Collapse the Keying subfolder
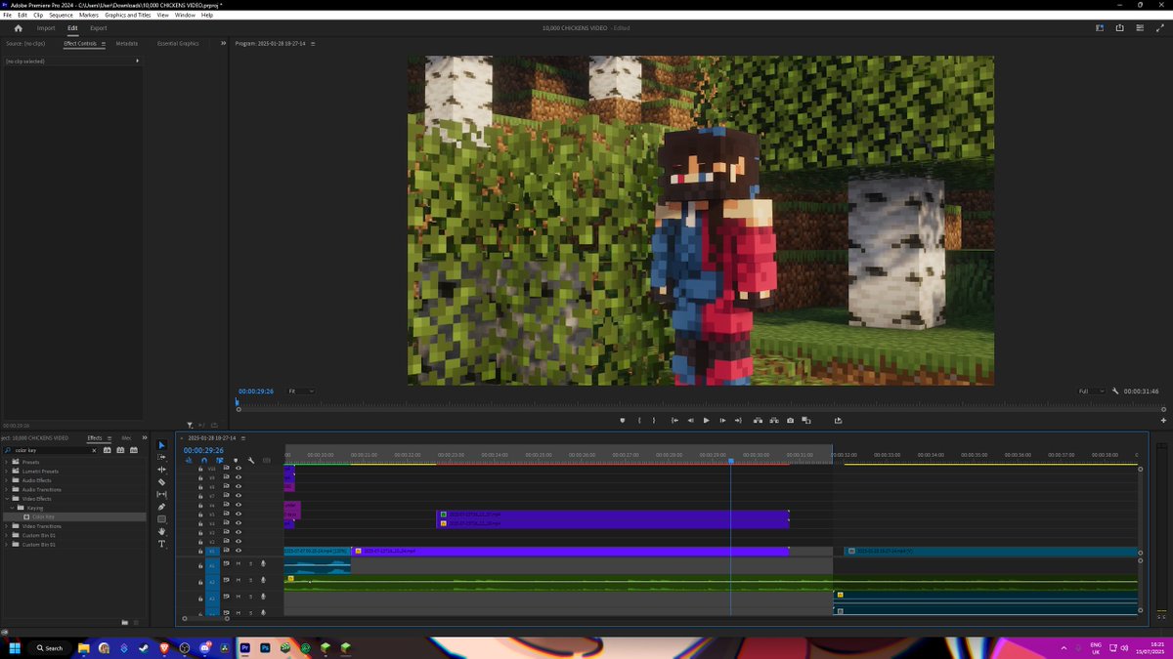 click(13, 508)
